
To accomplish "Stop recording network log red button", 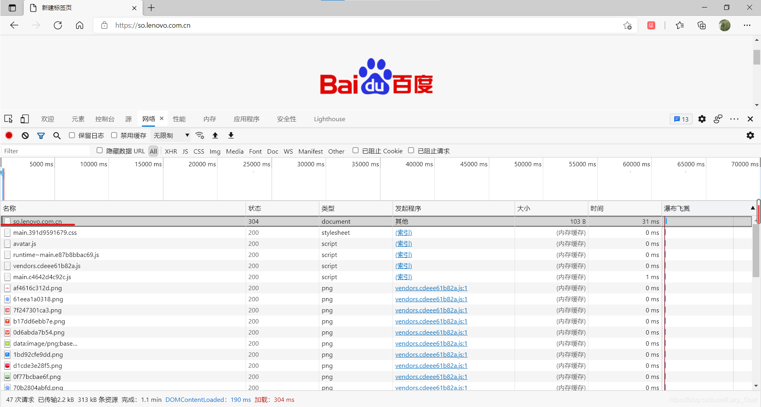I will tap(9, 135).
